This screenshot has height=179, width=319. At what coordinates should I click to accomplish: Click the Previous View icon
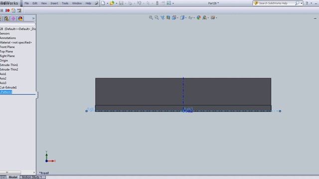pos(162,18)
